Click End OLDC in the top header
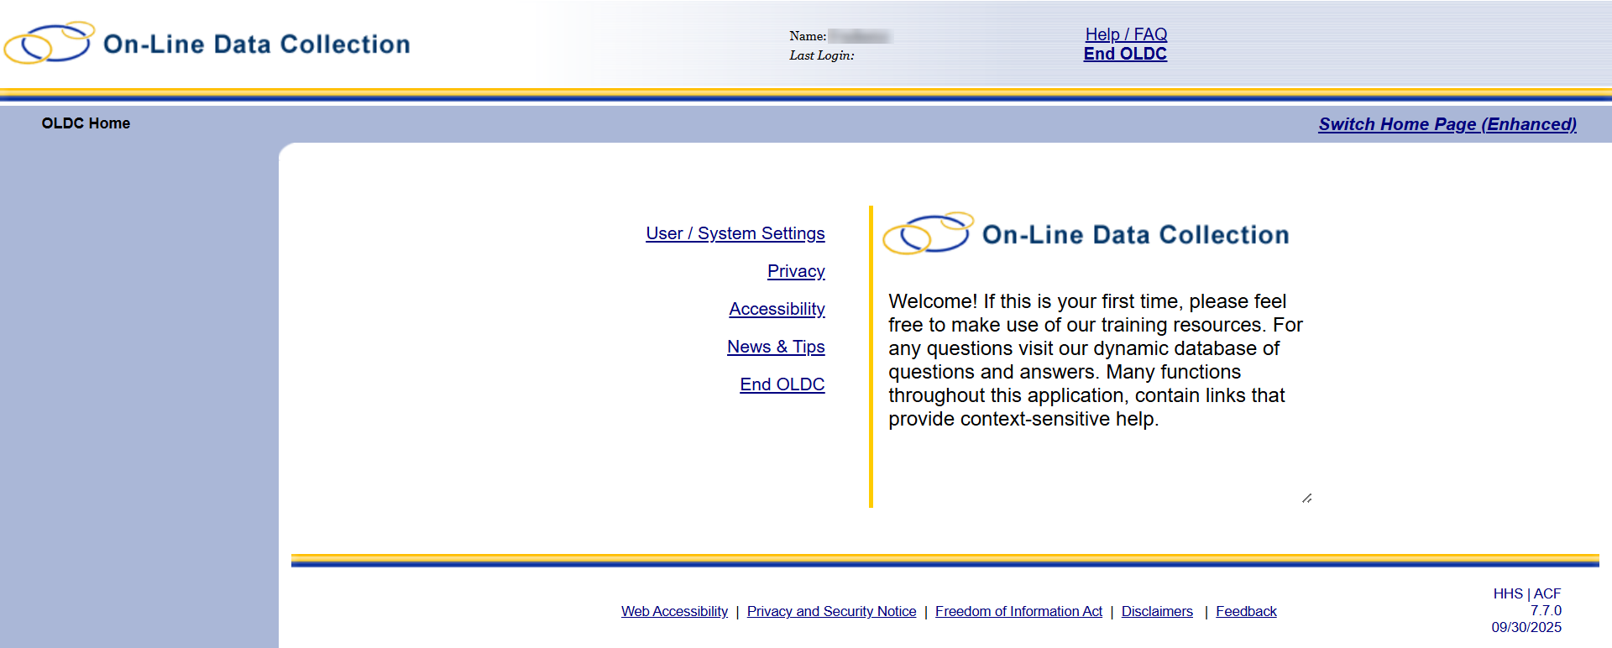The image size is (1612, 648). coord(1125,54)
